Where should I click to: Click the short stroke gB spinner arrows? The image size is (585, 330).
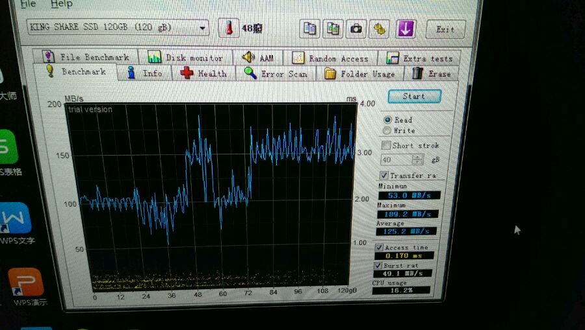click(x=417, y=159)
